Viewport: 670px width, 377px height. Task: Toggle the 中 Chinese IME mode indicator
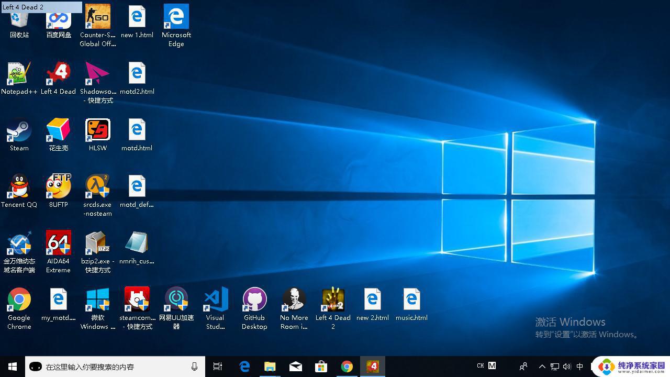(x=579, y=367)
